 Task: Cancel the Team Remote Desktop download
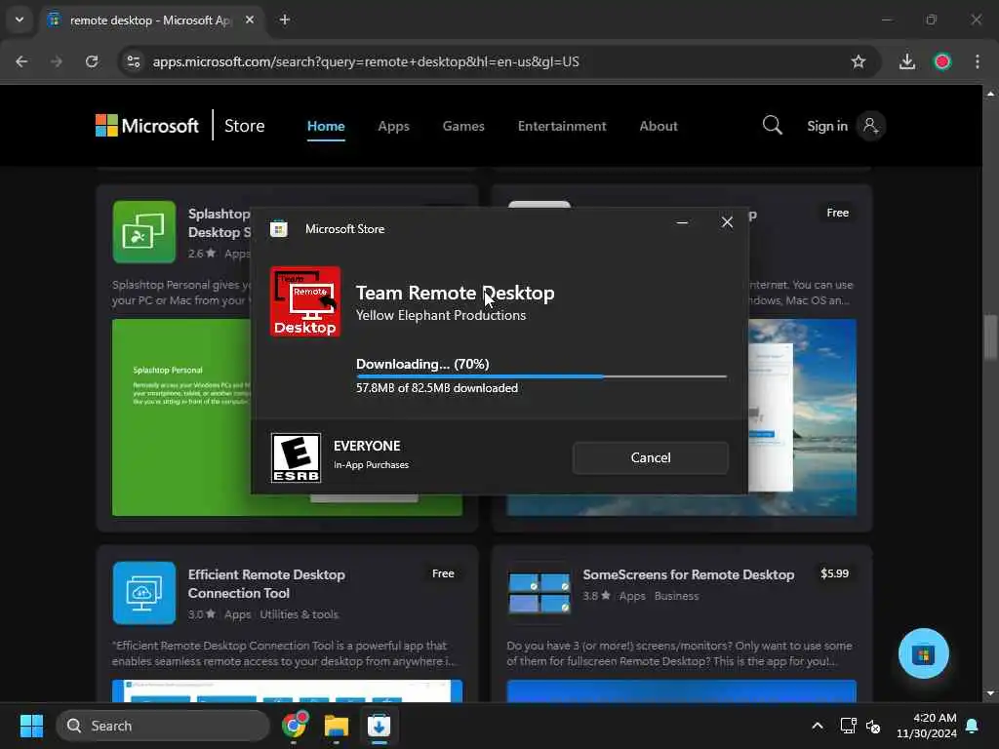pos(650,457)
